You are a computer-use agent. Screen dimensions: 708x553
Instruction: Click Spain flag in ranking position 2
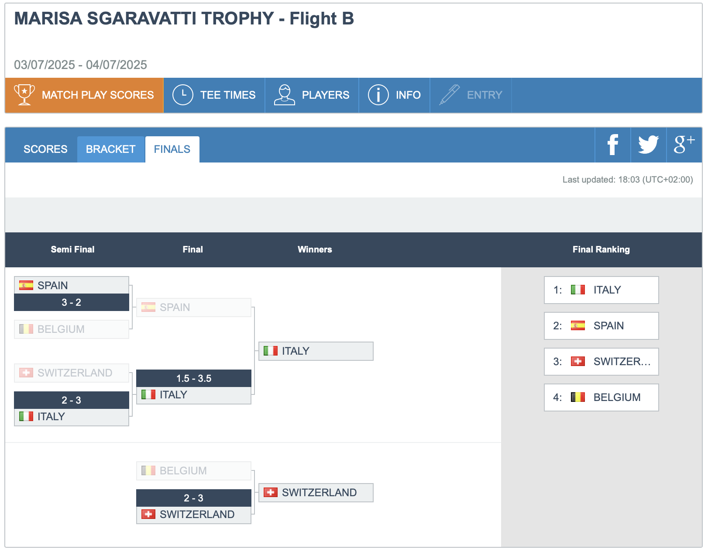(578, 325)
